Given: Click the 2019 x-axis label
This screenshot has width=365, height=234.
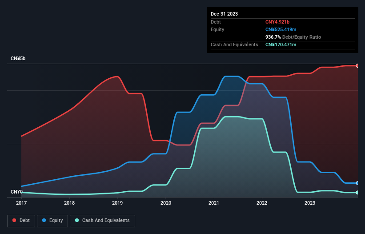Looking at the screenshot, I should point(117,203).
